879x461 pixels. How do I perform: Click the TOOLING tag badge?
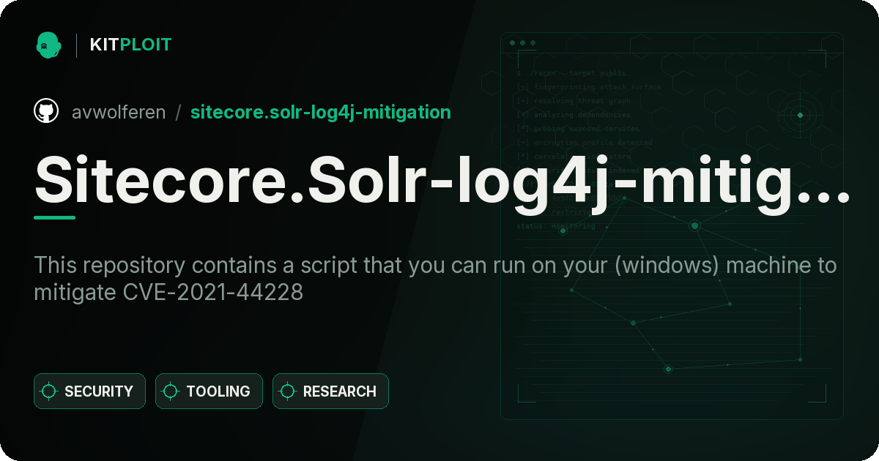pos(209,391)
